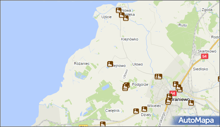Click the Różaniec village label
Screen dimensions: 220x127
point(82,63)
